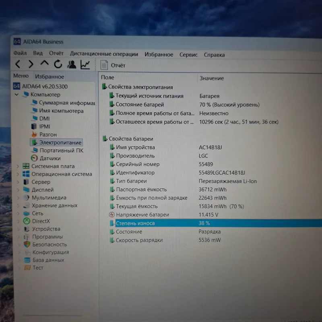Go up one level with Up arrow
Image resolution: width=322 pixels, height=322 pixels.
[x=44, y=63]
